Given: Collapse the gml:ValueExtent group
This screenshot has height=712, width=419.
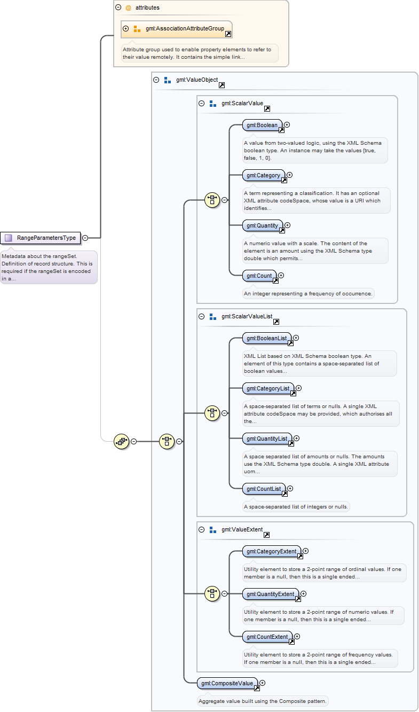Looking at the screenshot, I should coord(202,529).
